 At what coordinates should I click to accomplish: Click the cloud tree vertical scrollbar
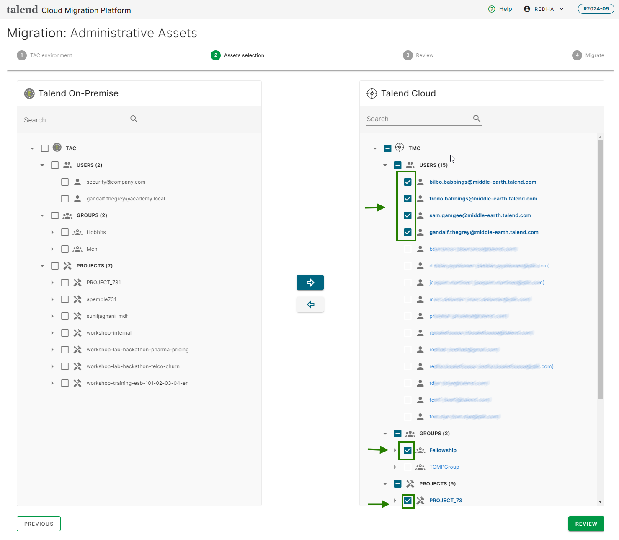tap(600, 269)
